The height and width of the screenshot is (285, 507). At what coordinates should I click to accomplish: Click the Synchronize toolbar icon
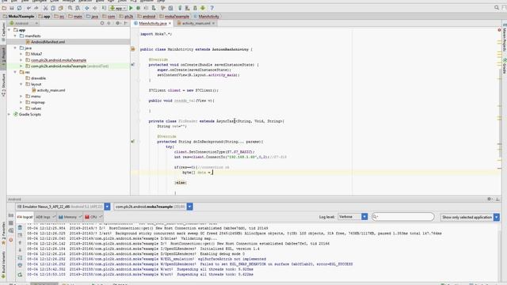(x=19, y=8)
